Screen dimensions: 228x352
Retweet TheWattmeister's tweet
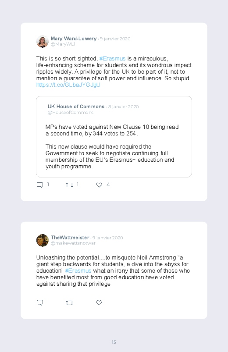tap(69, 303)
